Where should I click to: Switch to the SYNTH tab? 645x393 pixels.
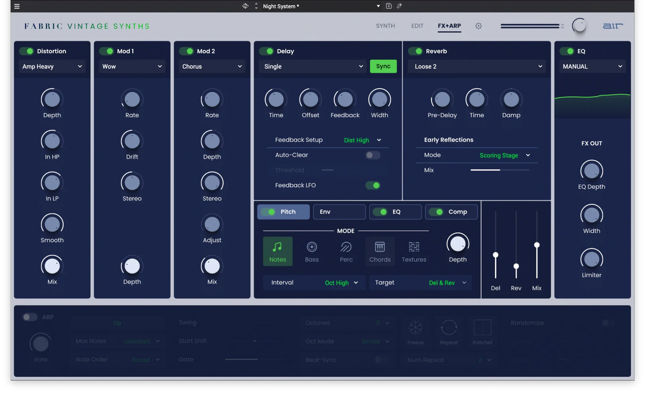click(x=385, y=26)
